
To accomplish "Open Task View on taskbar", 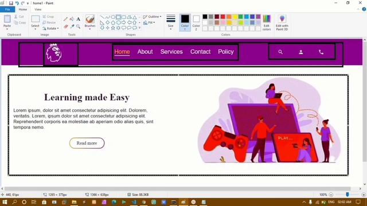I will click(34, 202).
